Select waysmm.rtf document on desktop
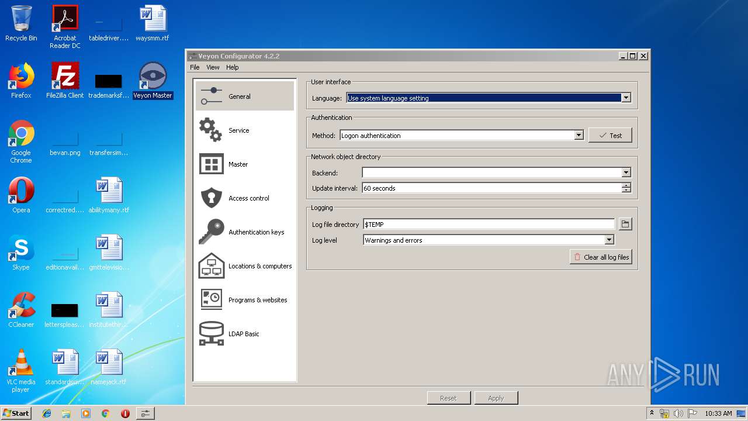 coord(153,24)
